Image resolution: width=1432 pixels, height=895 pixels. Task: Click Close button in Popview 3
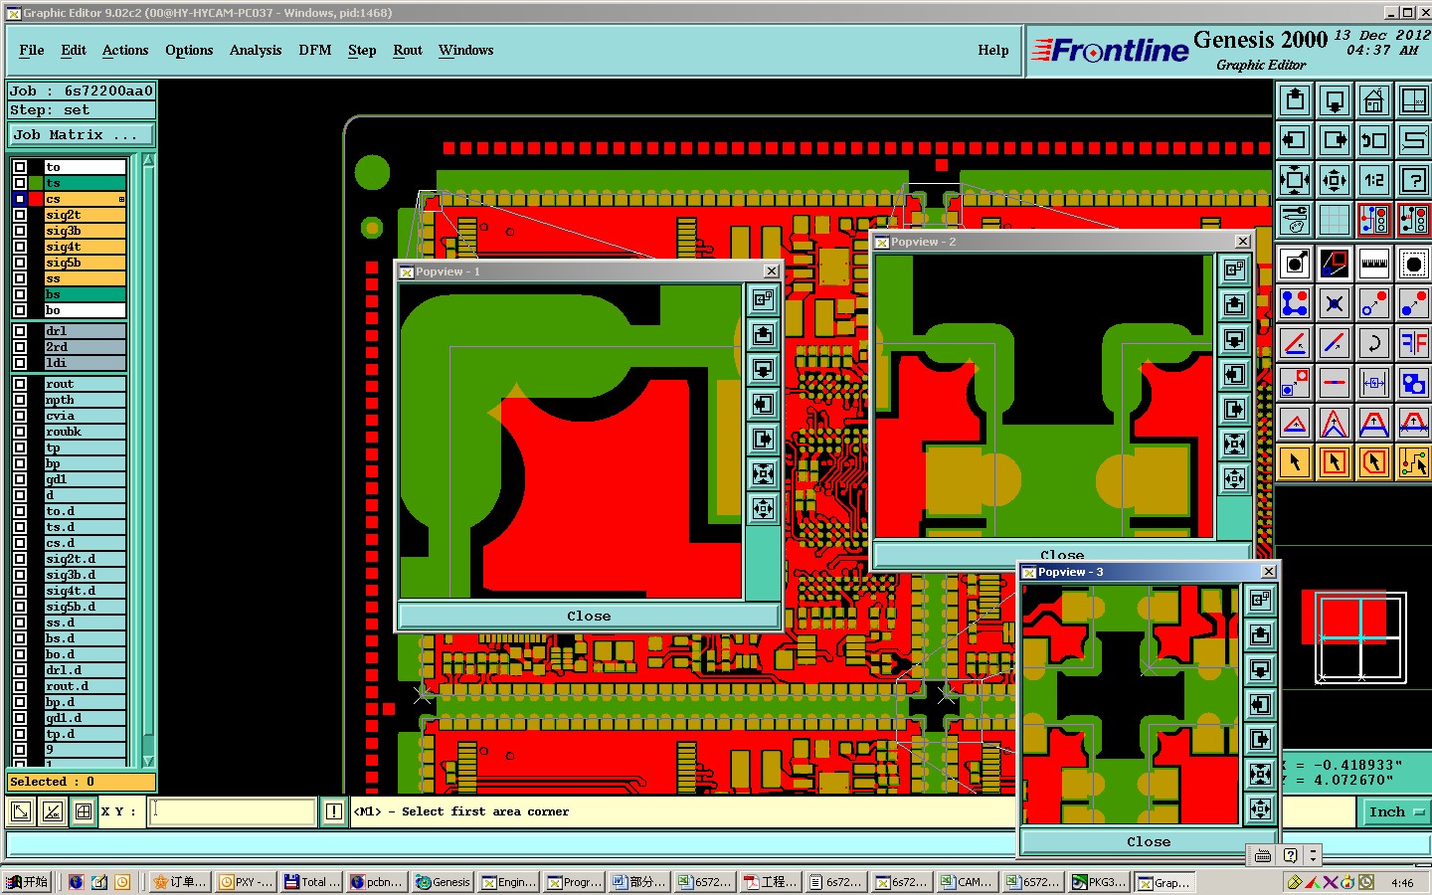pyautogui.click(x=1149, y=841)
